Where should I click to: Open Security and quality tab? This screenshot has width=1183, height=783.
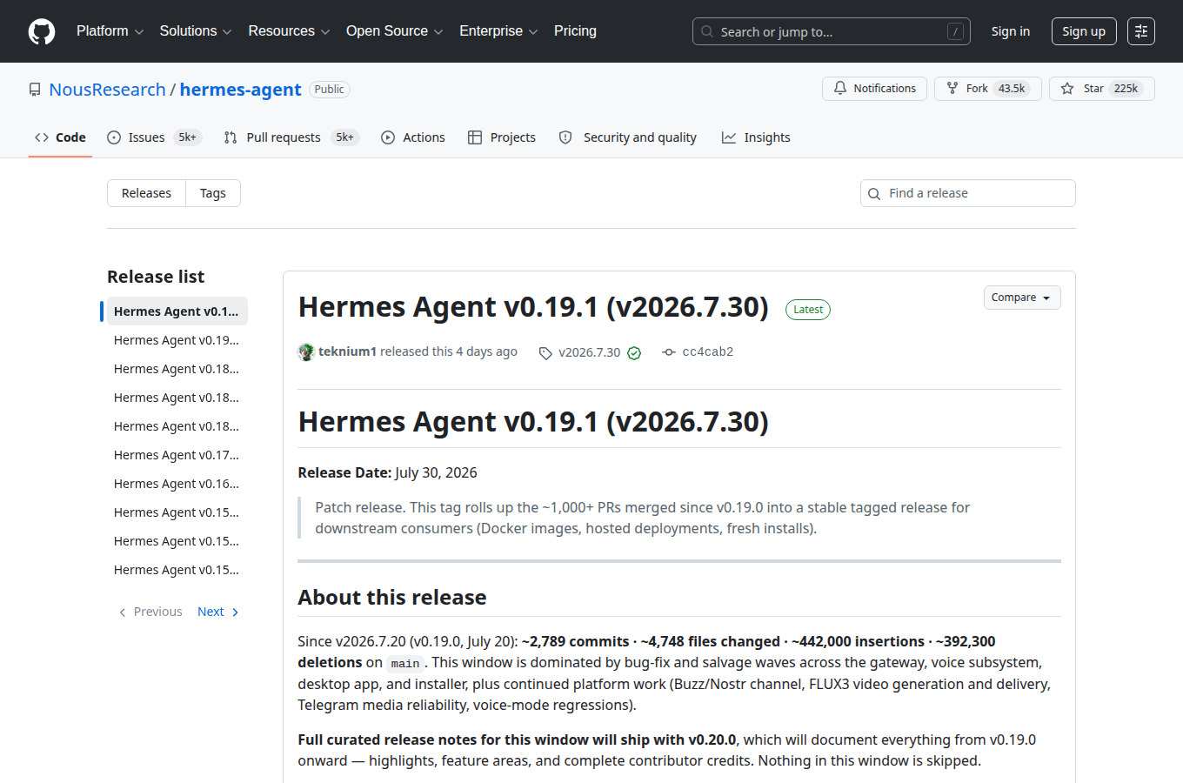tap(627, 137)
